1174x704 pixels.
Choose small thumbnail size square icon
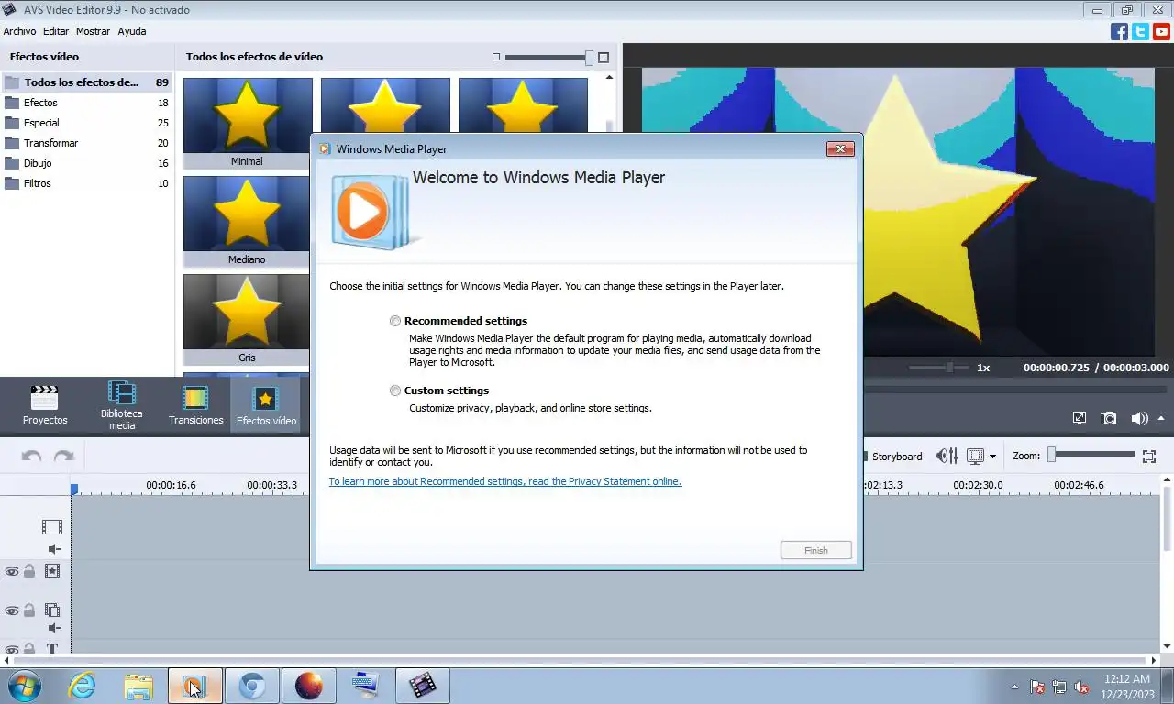[496, 57]
